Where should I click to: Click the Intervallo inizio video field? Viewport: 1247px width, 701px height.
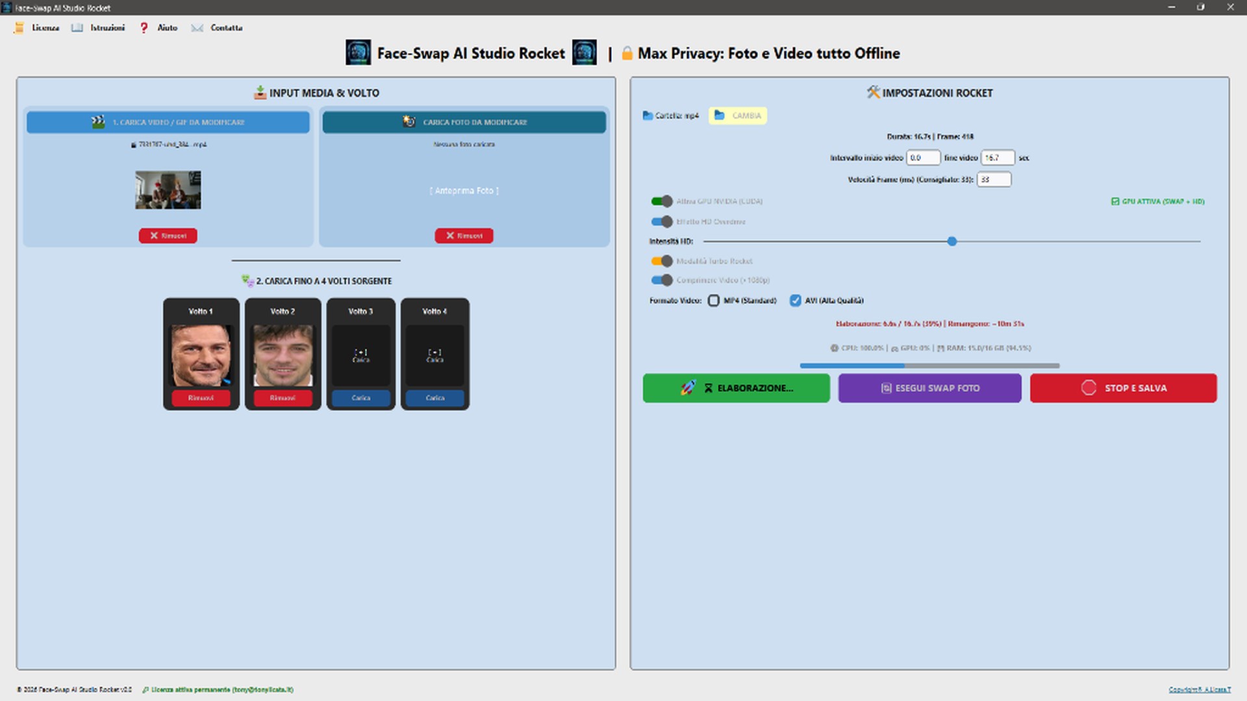(x=923, y=158)
